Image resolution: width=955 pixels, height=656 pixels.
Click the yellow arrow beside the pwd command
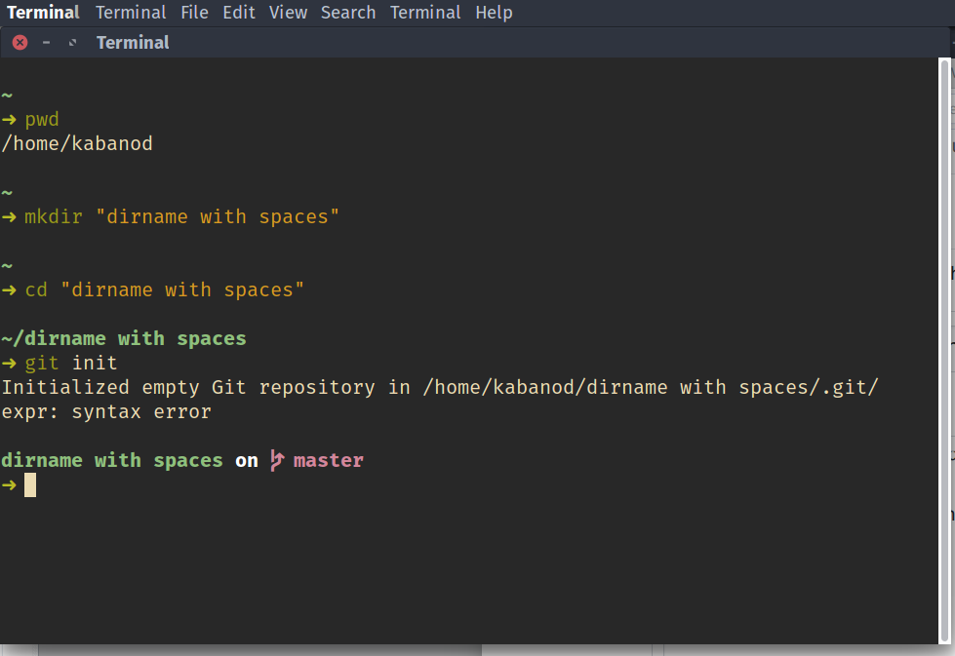click(x=9, y=118)
